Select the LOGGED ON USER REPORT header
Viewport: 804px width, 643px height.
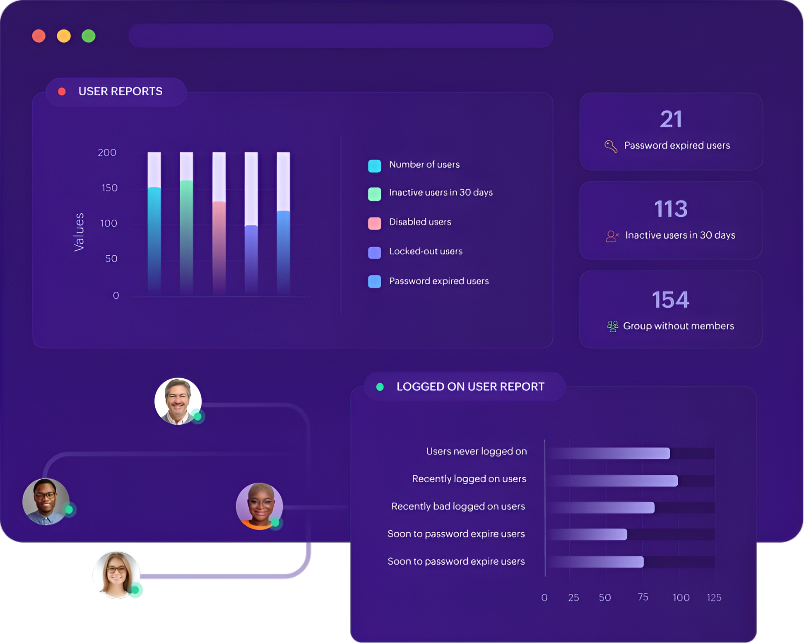click(470, 387)
